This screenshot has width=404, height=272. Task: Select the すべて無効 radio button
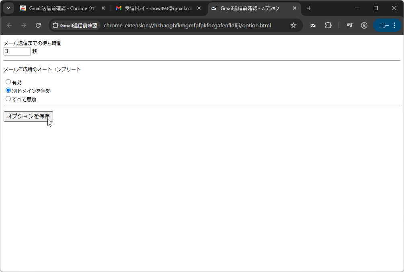8,98
